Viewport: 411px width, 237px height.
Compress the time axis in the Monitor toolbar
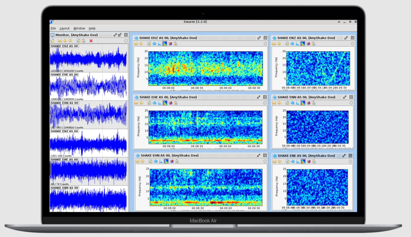[x=59, y=41]
